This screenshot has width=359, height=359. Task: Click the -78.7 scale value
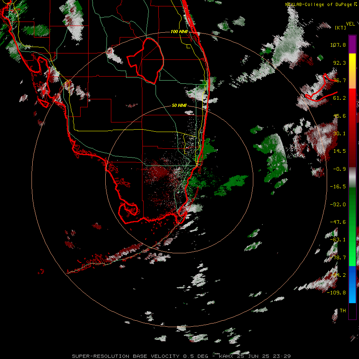[x=338, y=258]
